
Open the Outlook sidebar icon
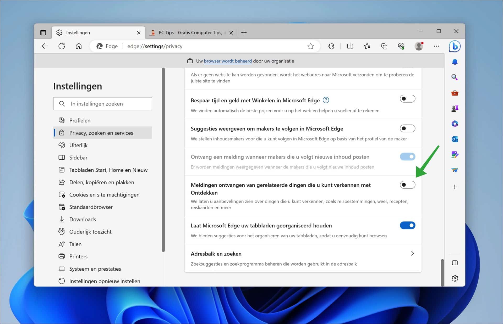coord(455,139)
